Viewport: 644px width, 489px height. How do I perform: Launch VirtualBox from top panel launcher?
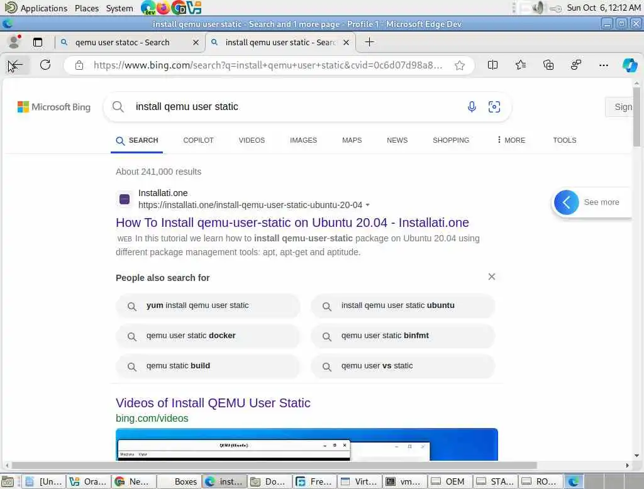pos(194,8)
